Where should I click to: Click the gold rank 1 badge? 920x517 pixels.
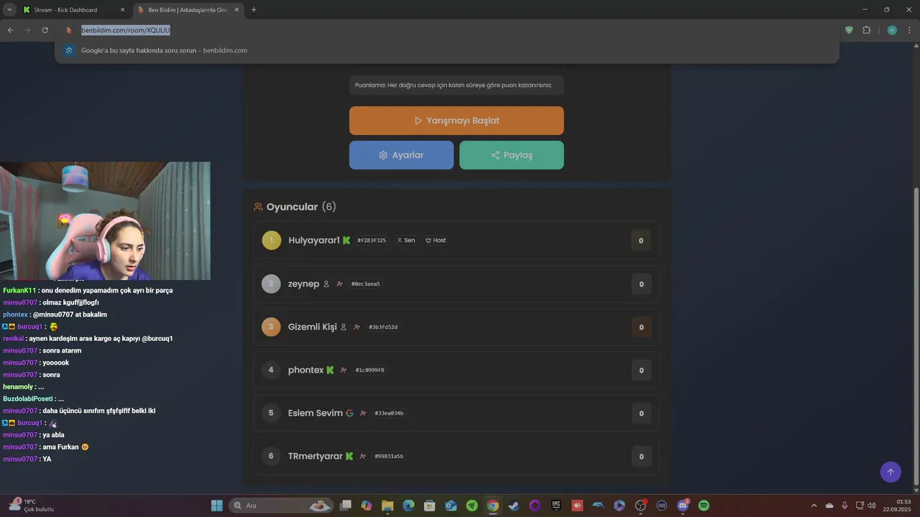(271, 241)
